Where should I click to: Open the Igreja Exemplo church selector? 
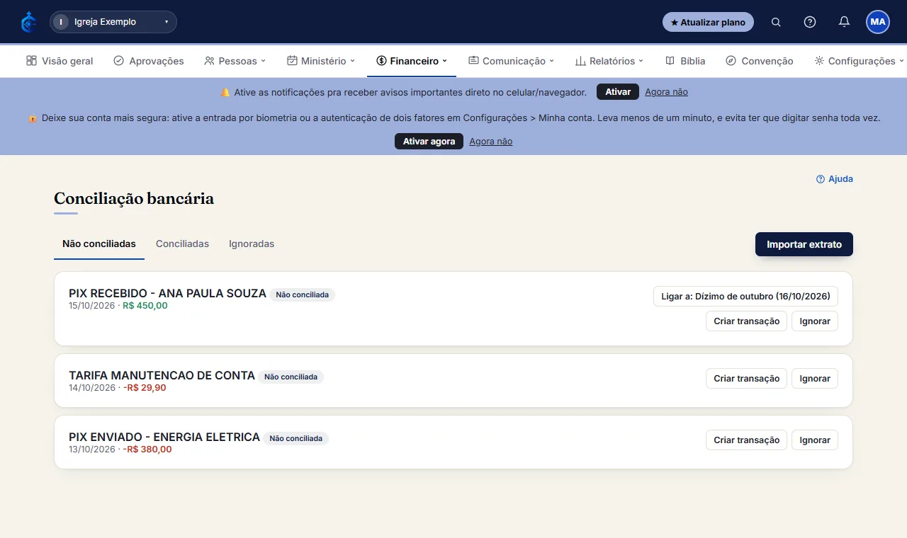tap(113, 22)
